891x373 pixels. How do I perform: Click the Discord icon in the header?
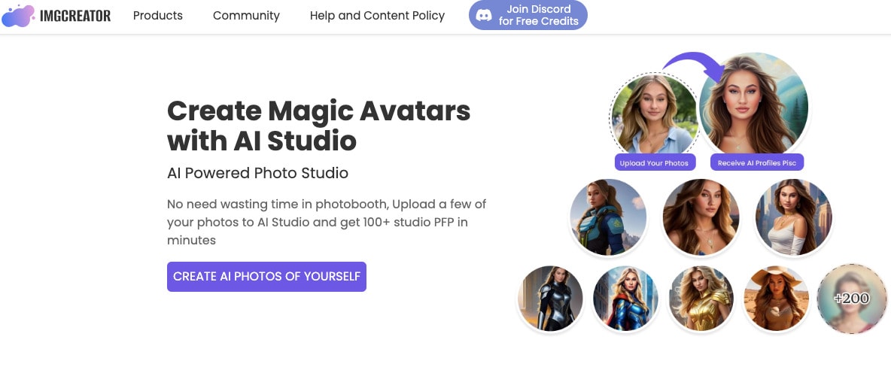pos(485,15)
